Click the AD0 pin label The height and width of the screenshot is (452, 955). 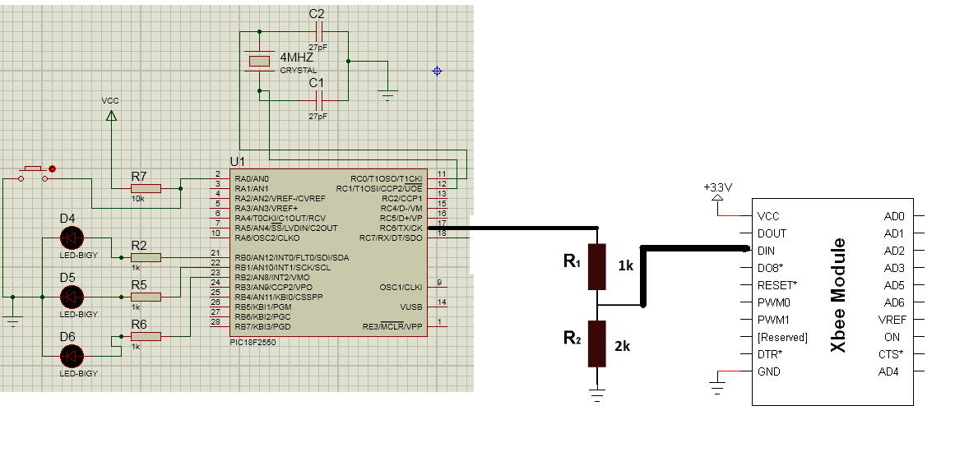[894, 216]
